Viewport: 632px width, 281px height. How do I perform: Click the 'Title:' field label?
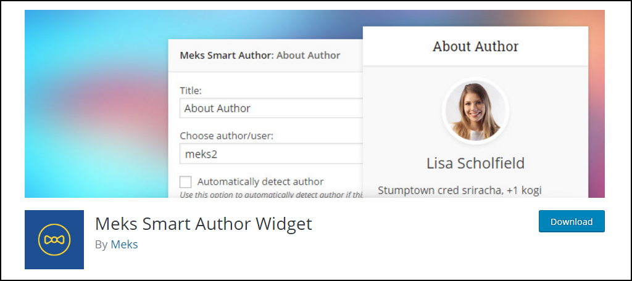(191, 91)
